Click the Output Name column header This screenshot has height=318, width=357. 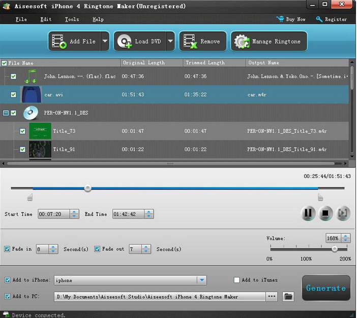click(297, 63)
